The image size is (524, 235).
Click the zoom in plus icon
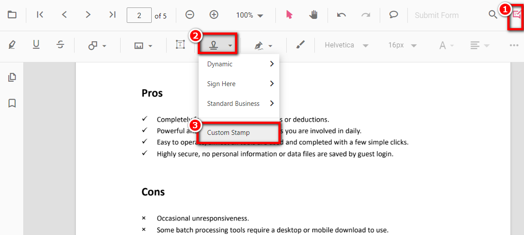[x=214, y=15]
